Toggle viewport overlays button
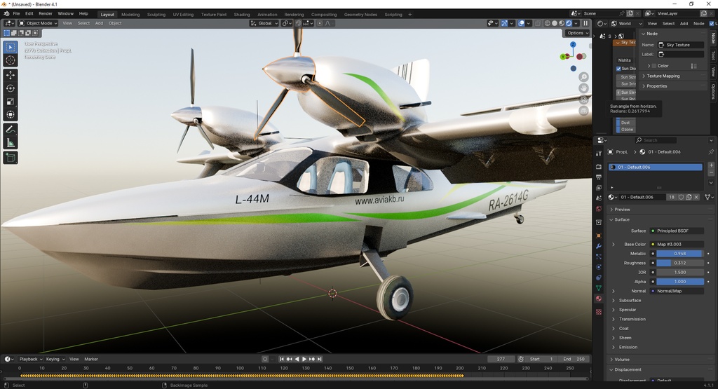Image resolution: width=718 pixels, height=389 pixels. 521,23
